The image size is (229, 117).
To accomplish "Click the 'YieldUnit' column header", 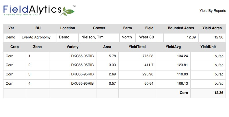I will pyautogui.click(x=208, y=47).
